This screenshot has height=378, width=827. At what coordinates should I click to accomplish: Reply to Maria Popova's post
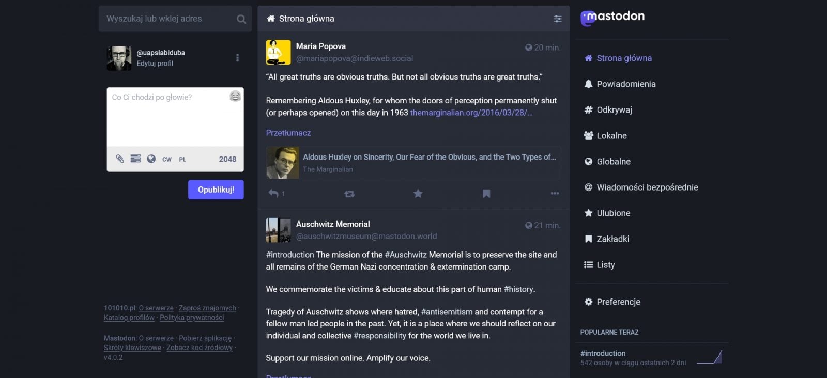pyautogui.click(x=274, y=193)
